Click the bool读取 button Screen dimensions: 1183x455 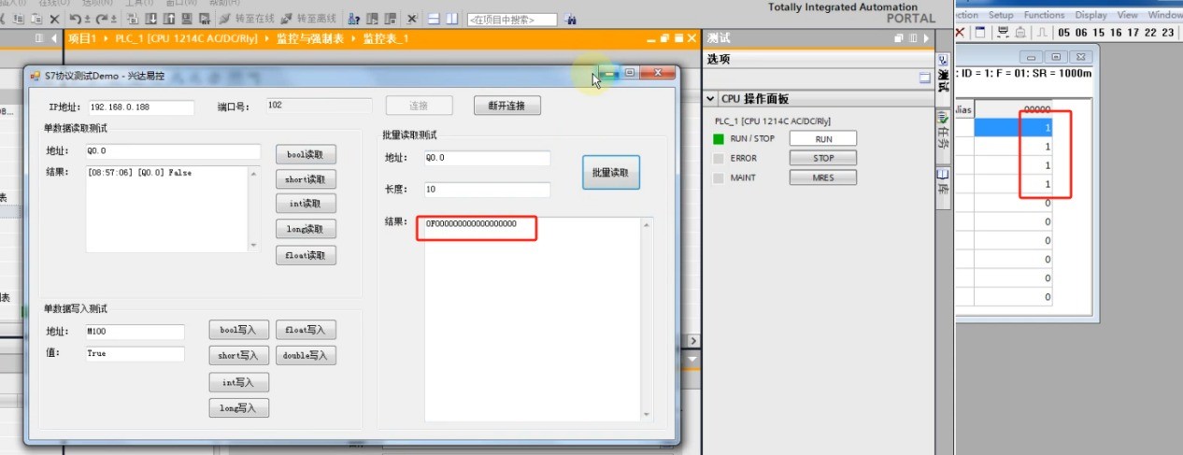coord(306,154)
